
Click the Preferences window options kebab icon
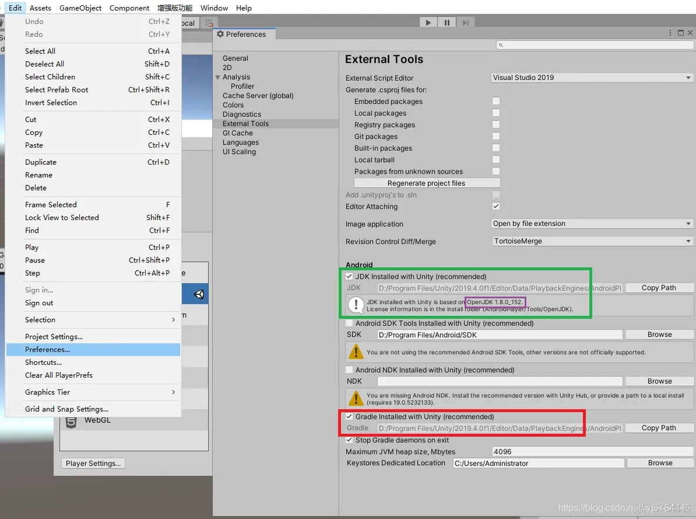[670, 33]
